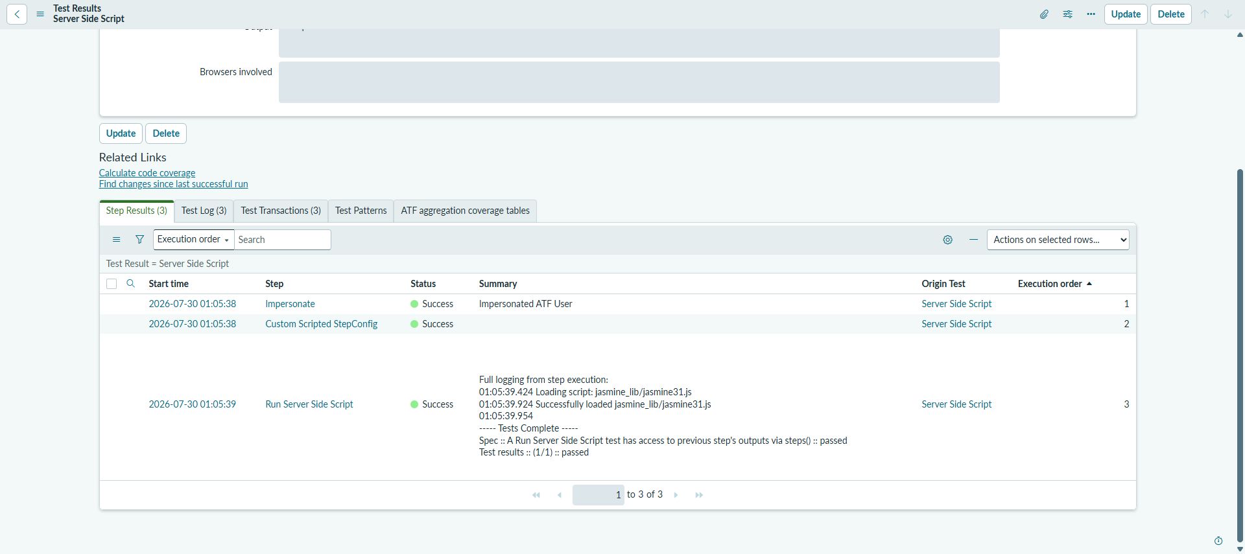The height and width of the screenshot is (554, 1245).
Task: Click the Impersonated ATF User summary cell
Action: 525,304
